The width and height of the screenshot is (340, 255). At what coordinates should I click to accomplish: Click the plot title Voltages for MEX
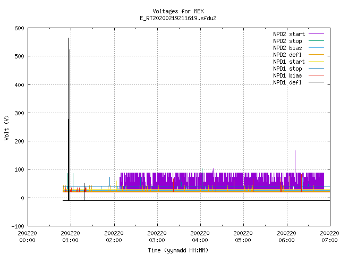(x=178, y=11)
